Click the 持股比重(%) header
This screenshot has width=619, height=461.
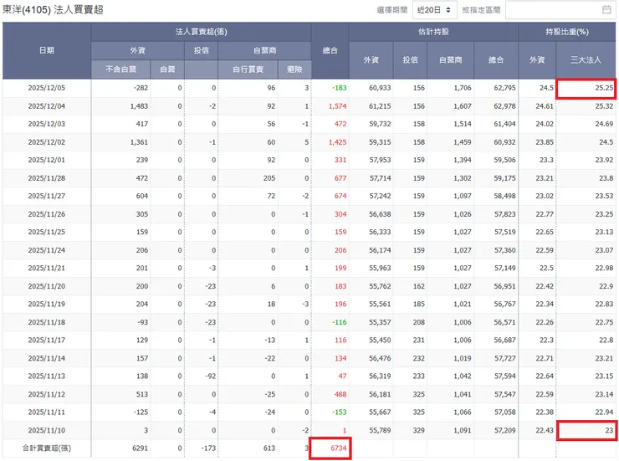(567, 32)
